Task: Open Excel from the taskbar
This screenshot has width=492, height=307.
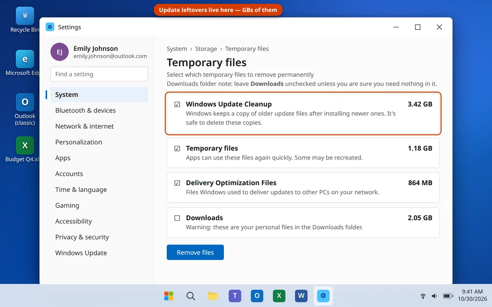Action: click(279, 295)
